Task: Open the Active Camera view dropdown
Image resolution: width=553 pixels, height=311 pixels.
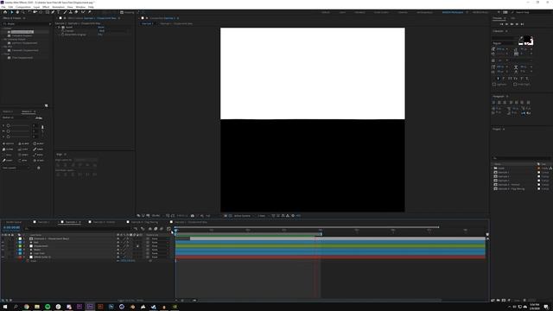Action: pos(244,215)
